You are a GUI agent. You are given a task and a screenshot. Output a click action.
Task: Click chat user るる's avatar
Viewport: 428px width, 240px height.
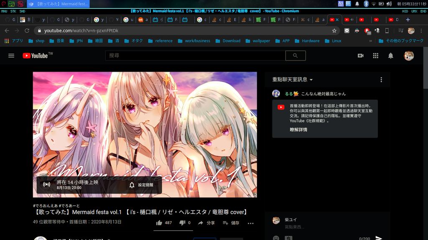coord(276,94)
